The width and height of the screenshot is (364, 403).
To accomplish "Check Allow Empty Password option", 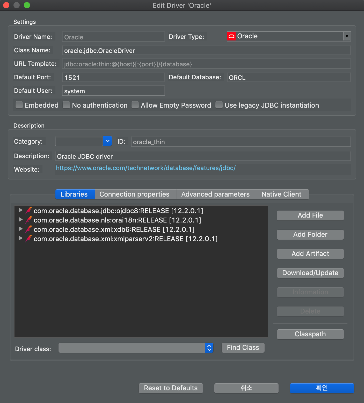I will click(x=135, y=105).
